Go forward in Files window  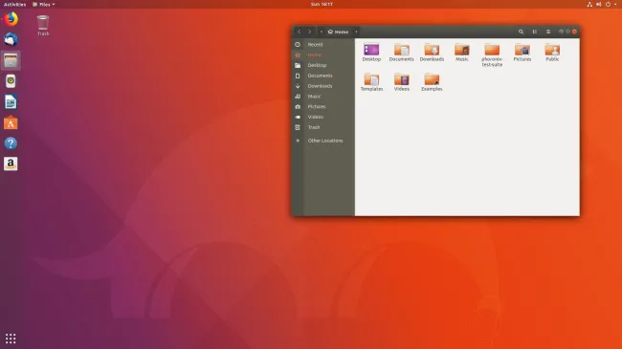pyautogui.click(x=310, y=32)
